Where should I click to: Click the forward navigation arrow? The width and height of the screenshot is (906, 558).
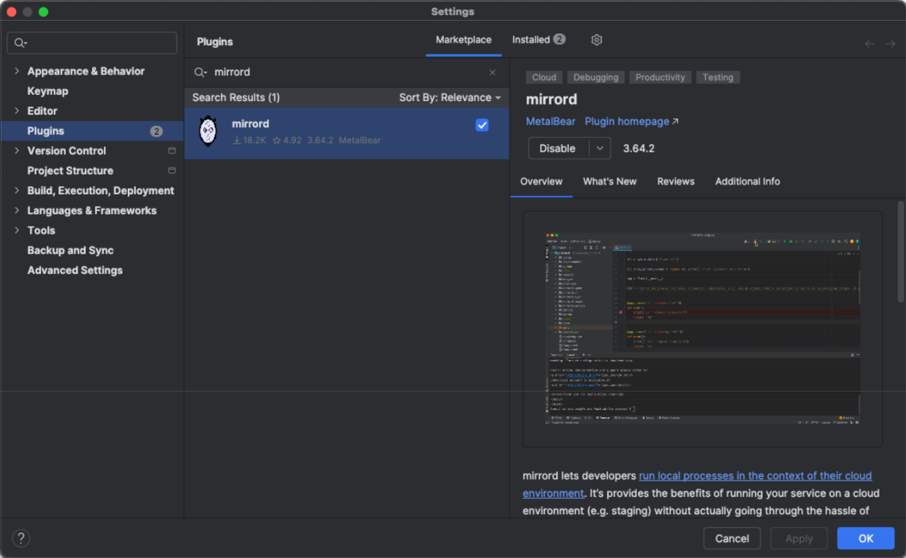890,43
